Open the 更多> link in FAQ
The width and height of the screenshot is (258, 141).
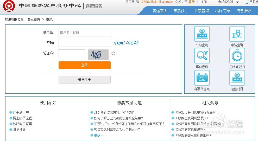[98, 135]
